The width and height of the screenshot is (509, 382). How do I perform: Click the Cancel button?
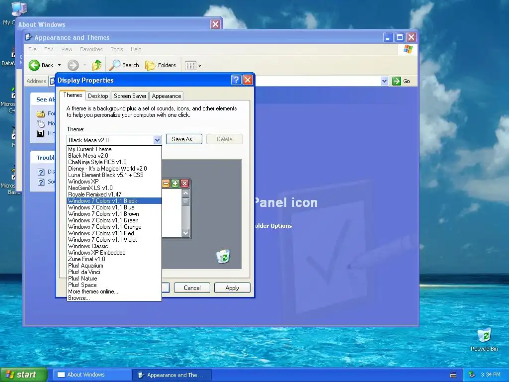click(192, 288)
